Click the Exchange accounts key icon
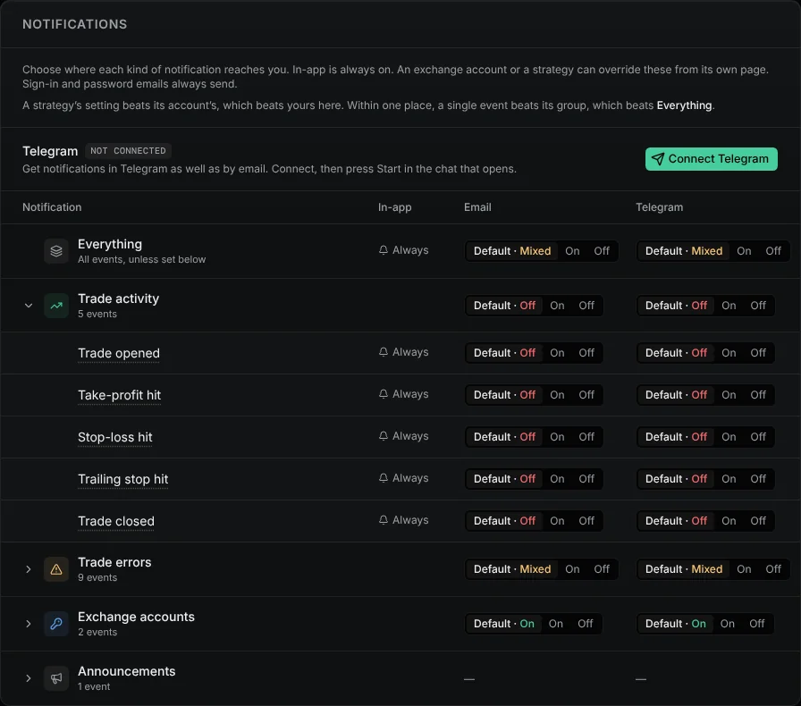The image size is (801, 706). click(56, 624)
